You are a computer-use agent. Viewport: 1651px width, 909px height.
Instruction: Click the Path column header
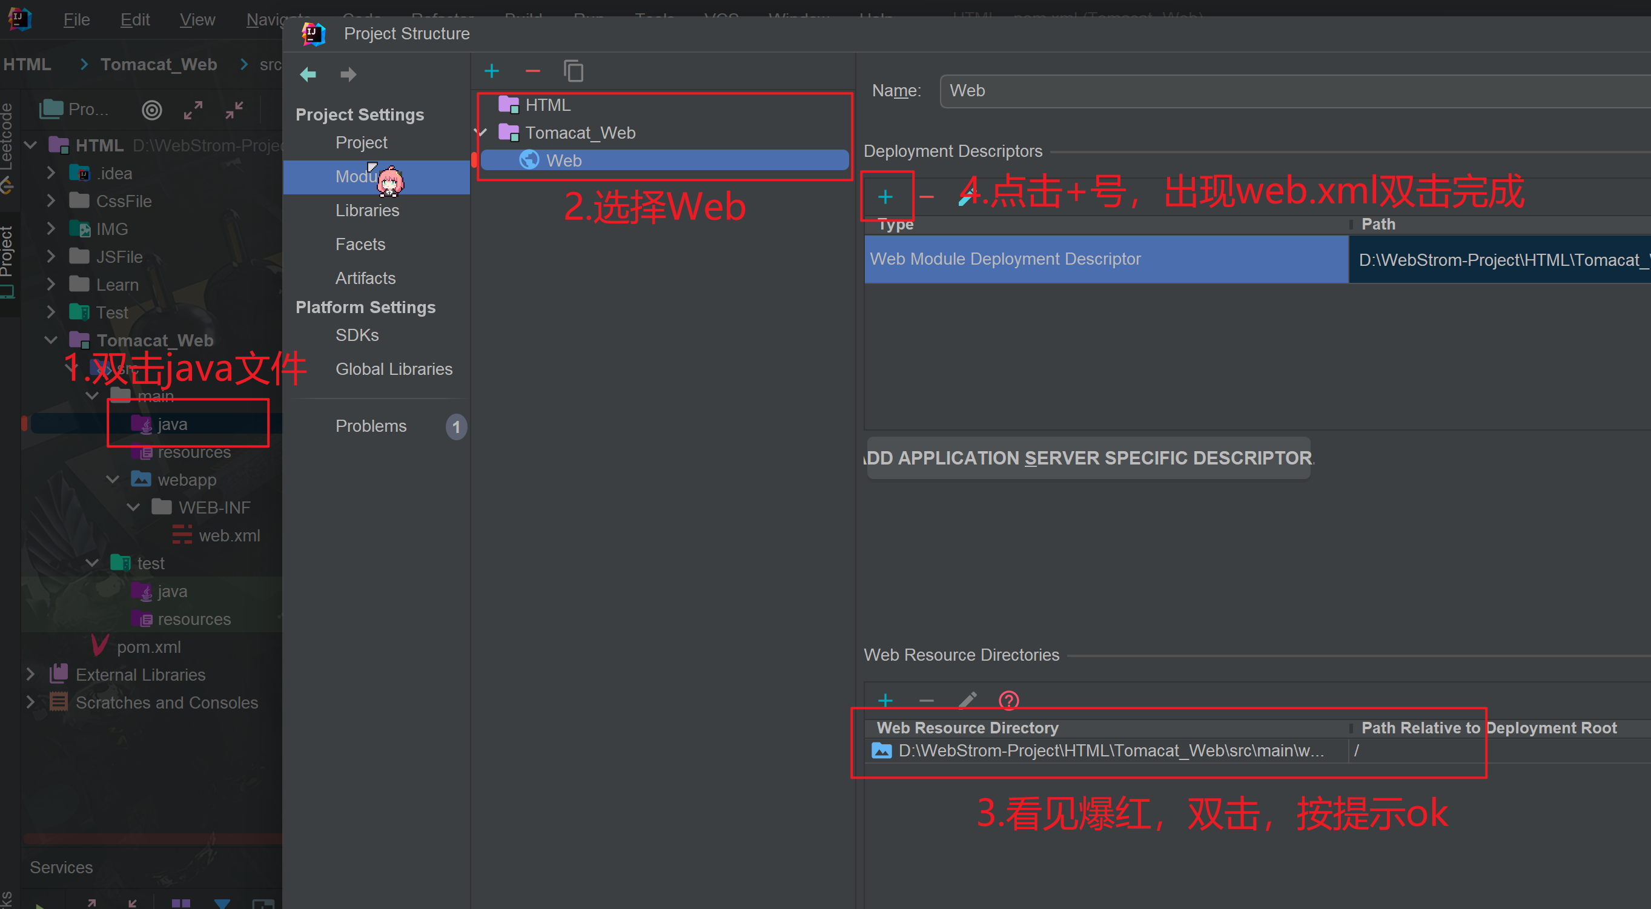click(1378, 223)
